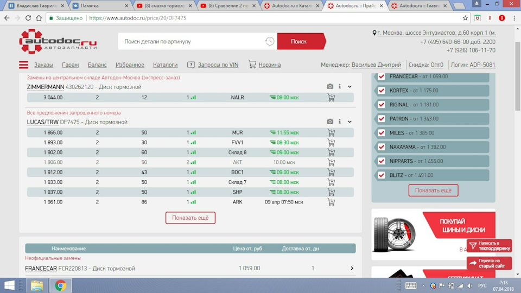
Task: Uncheck the NAKAYAMA brand filter
Action: [x=382, y=147]
